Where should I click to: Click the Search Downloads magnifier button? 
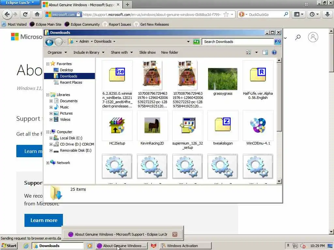pos(277,42)
